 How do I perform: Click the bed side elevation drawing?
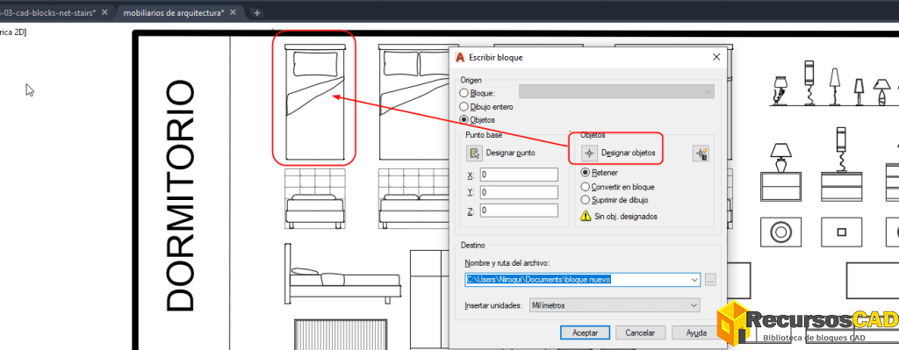343,274
